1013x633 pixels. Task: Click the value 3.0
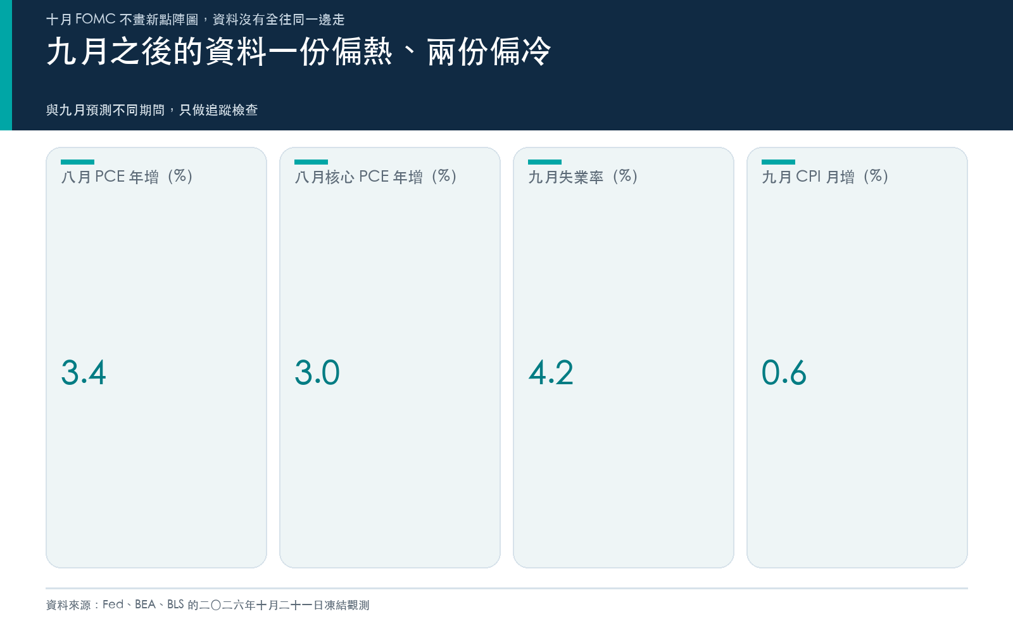click(317, 372)
